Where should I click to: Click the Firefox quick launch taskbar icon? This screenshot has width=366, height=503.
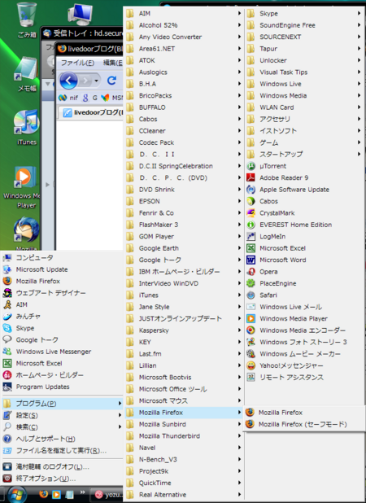coord(44,494)
